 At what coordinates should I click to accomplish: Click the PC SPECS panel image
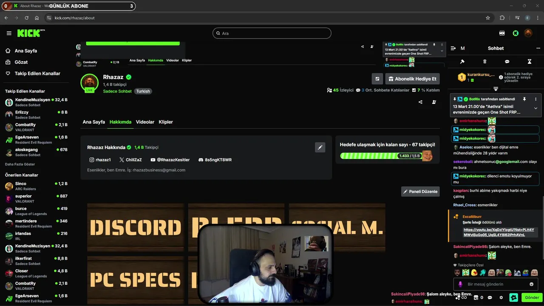point(136,279)
